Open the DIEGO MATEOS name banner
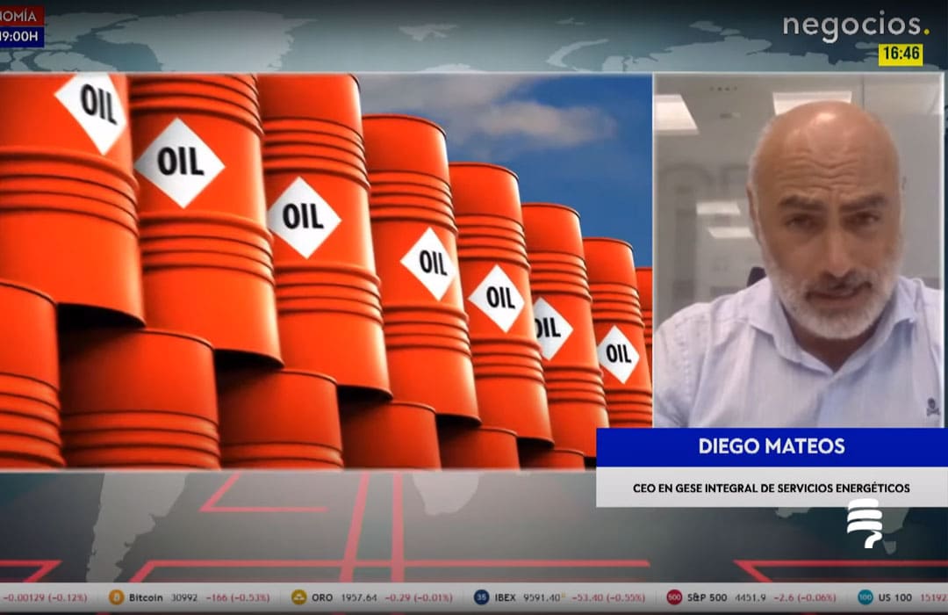948x615 pixels. tap(772, 446)
